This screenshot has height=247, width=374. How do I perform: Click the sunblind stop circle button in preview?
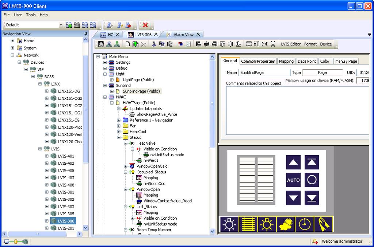(x=312, y=180)
